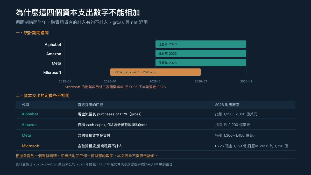The image size is (311, 175).
Task: Click value 指引 1,950–2,050 億美元
Action: pyautogui.click(x=236, y=114)
